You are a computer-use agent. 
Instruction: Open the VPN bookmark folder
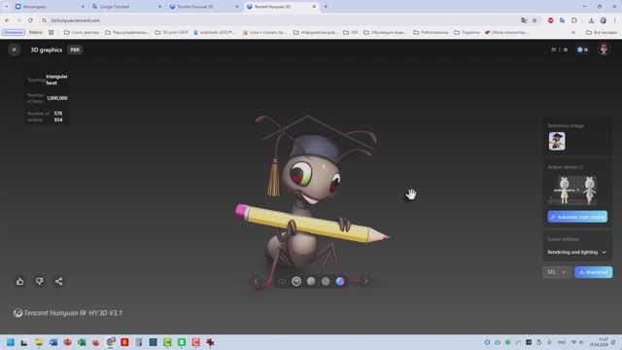pos(350,32)
